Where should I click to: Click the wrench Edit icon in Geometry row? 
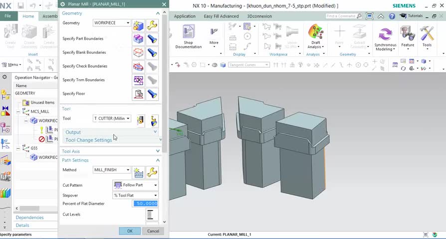pos(152,25)
